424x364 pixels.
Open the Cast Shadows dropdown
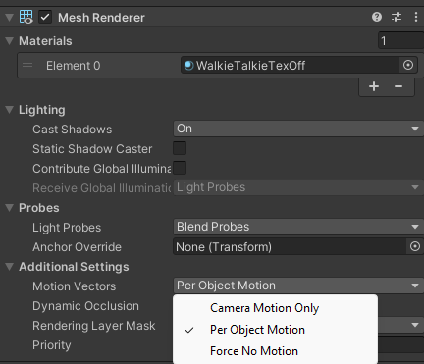(298, 129)
